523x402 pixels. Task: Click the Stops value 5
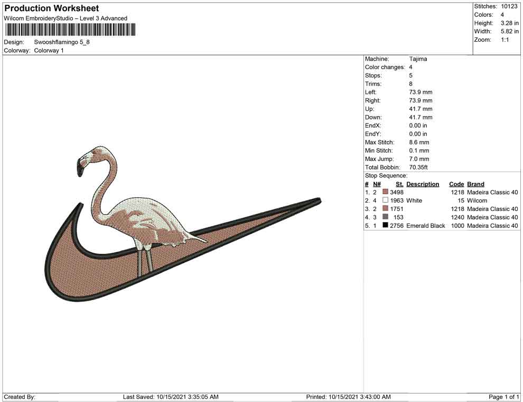tap(410, 75)
